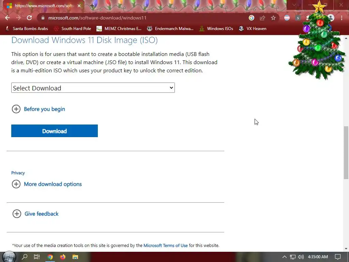
Task: Click the page vertical scrollbar thumb
Action: click(346, 152)
